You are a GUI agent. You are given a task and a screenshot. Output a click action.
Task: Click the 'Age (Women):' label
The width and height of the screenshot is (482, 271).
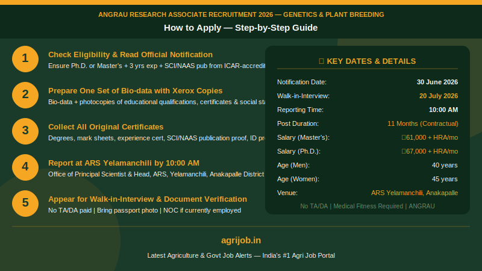point(298,179)
